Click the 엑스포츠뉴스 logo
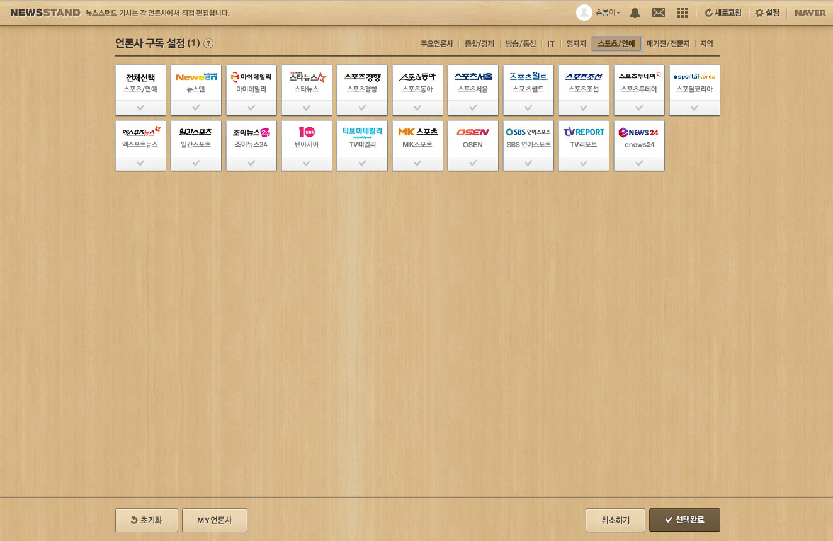This screenshot has width=833, height=541. click(x=141, y=132)
